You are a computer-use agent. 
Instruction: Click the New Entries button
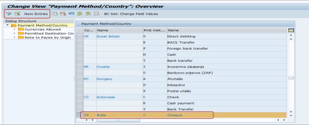click(x=36, y=14)
